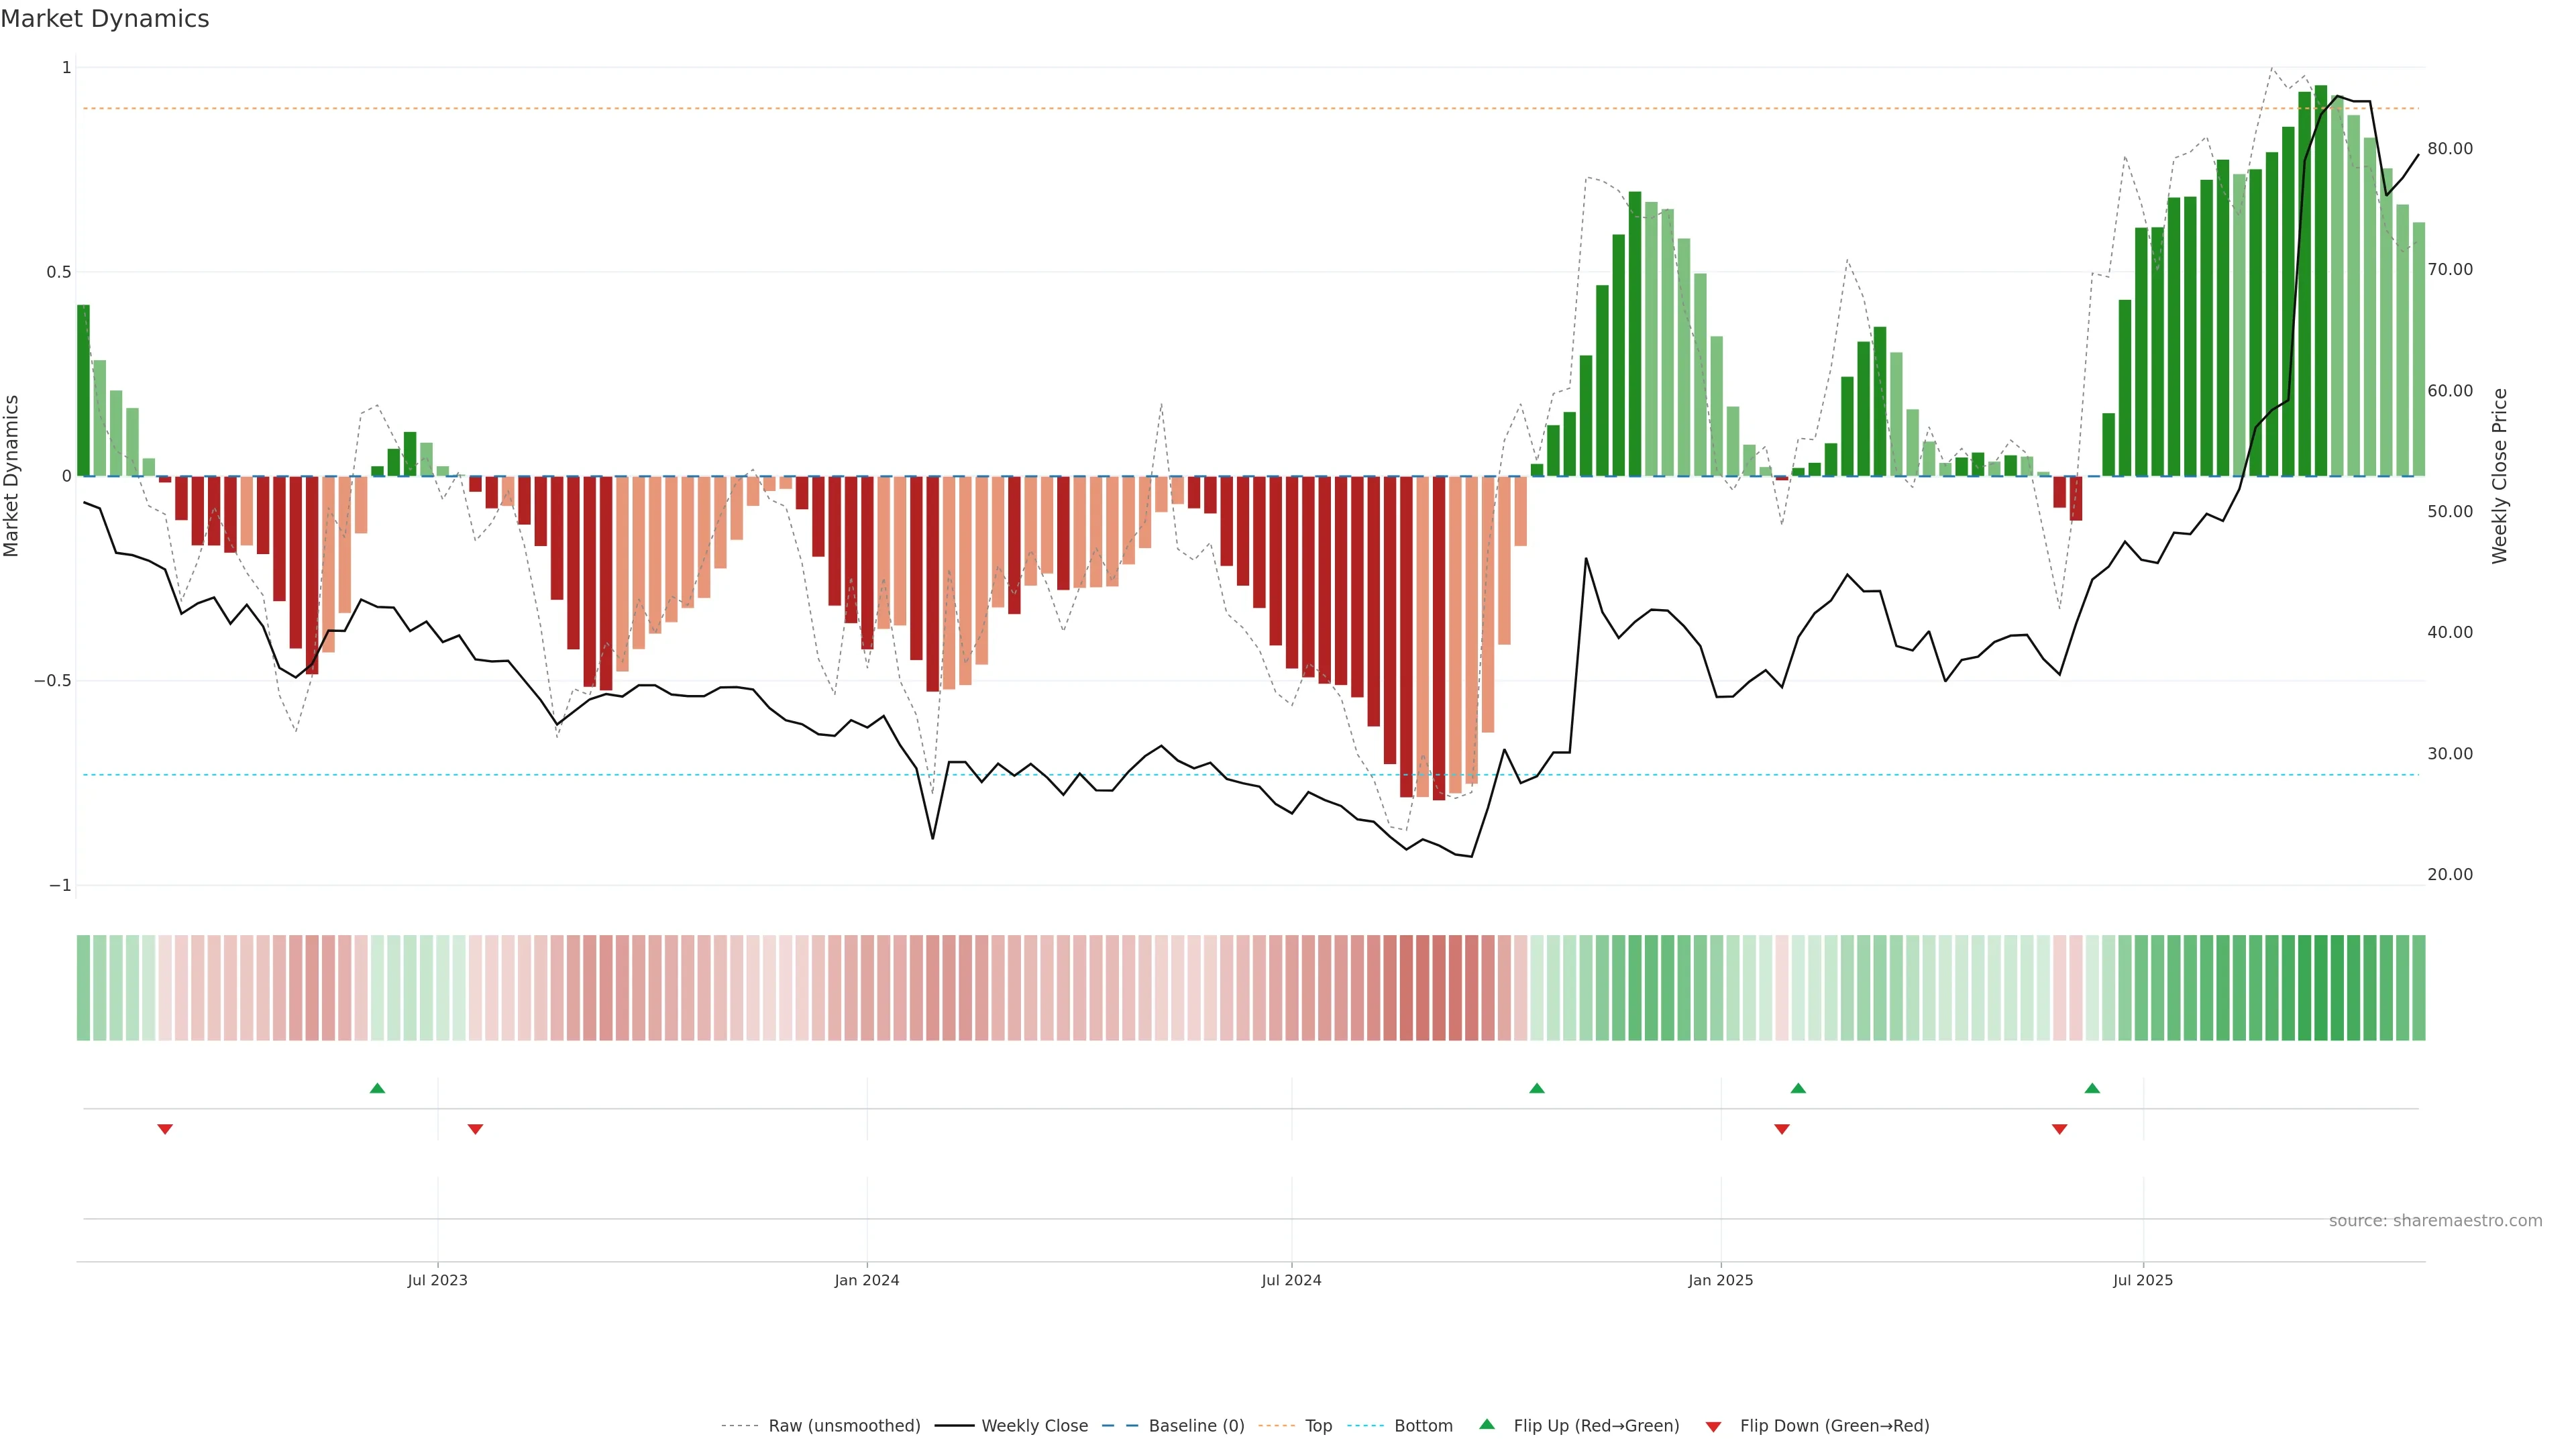
Task: Toggle the Flip Up (Red→Green) legend item
Action: pyautogui.click(x=1596, y=1426)
